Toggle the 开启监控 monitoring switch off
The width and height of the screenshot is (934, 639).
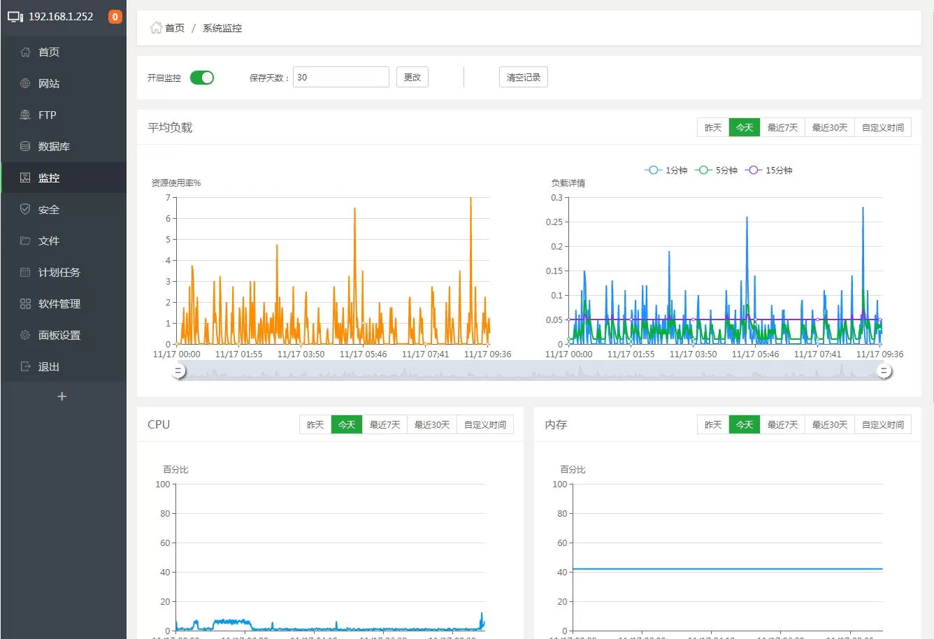pos(201,78)
